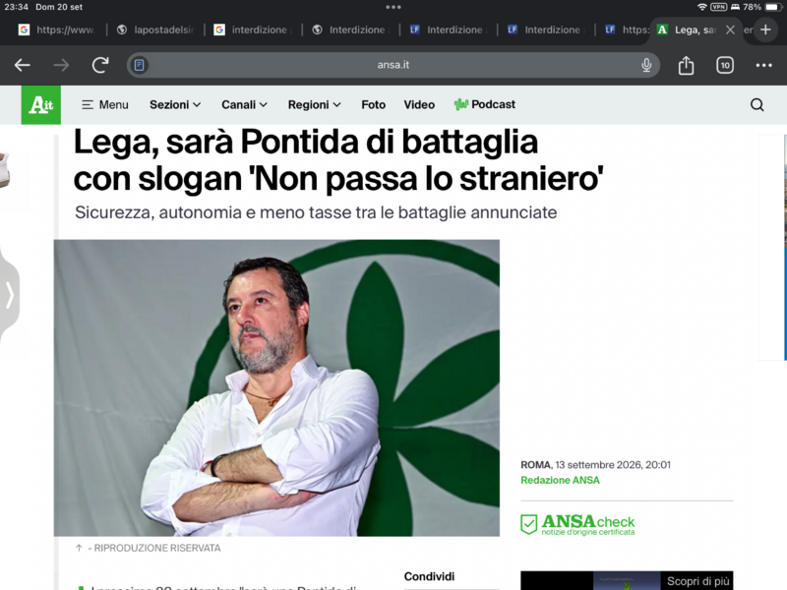Reload the ansa.it page
Viewport: 787px width, 590px height.
[100, 65]
